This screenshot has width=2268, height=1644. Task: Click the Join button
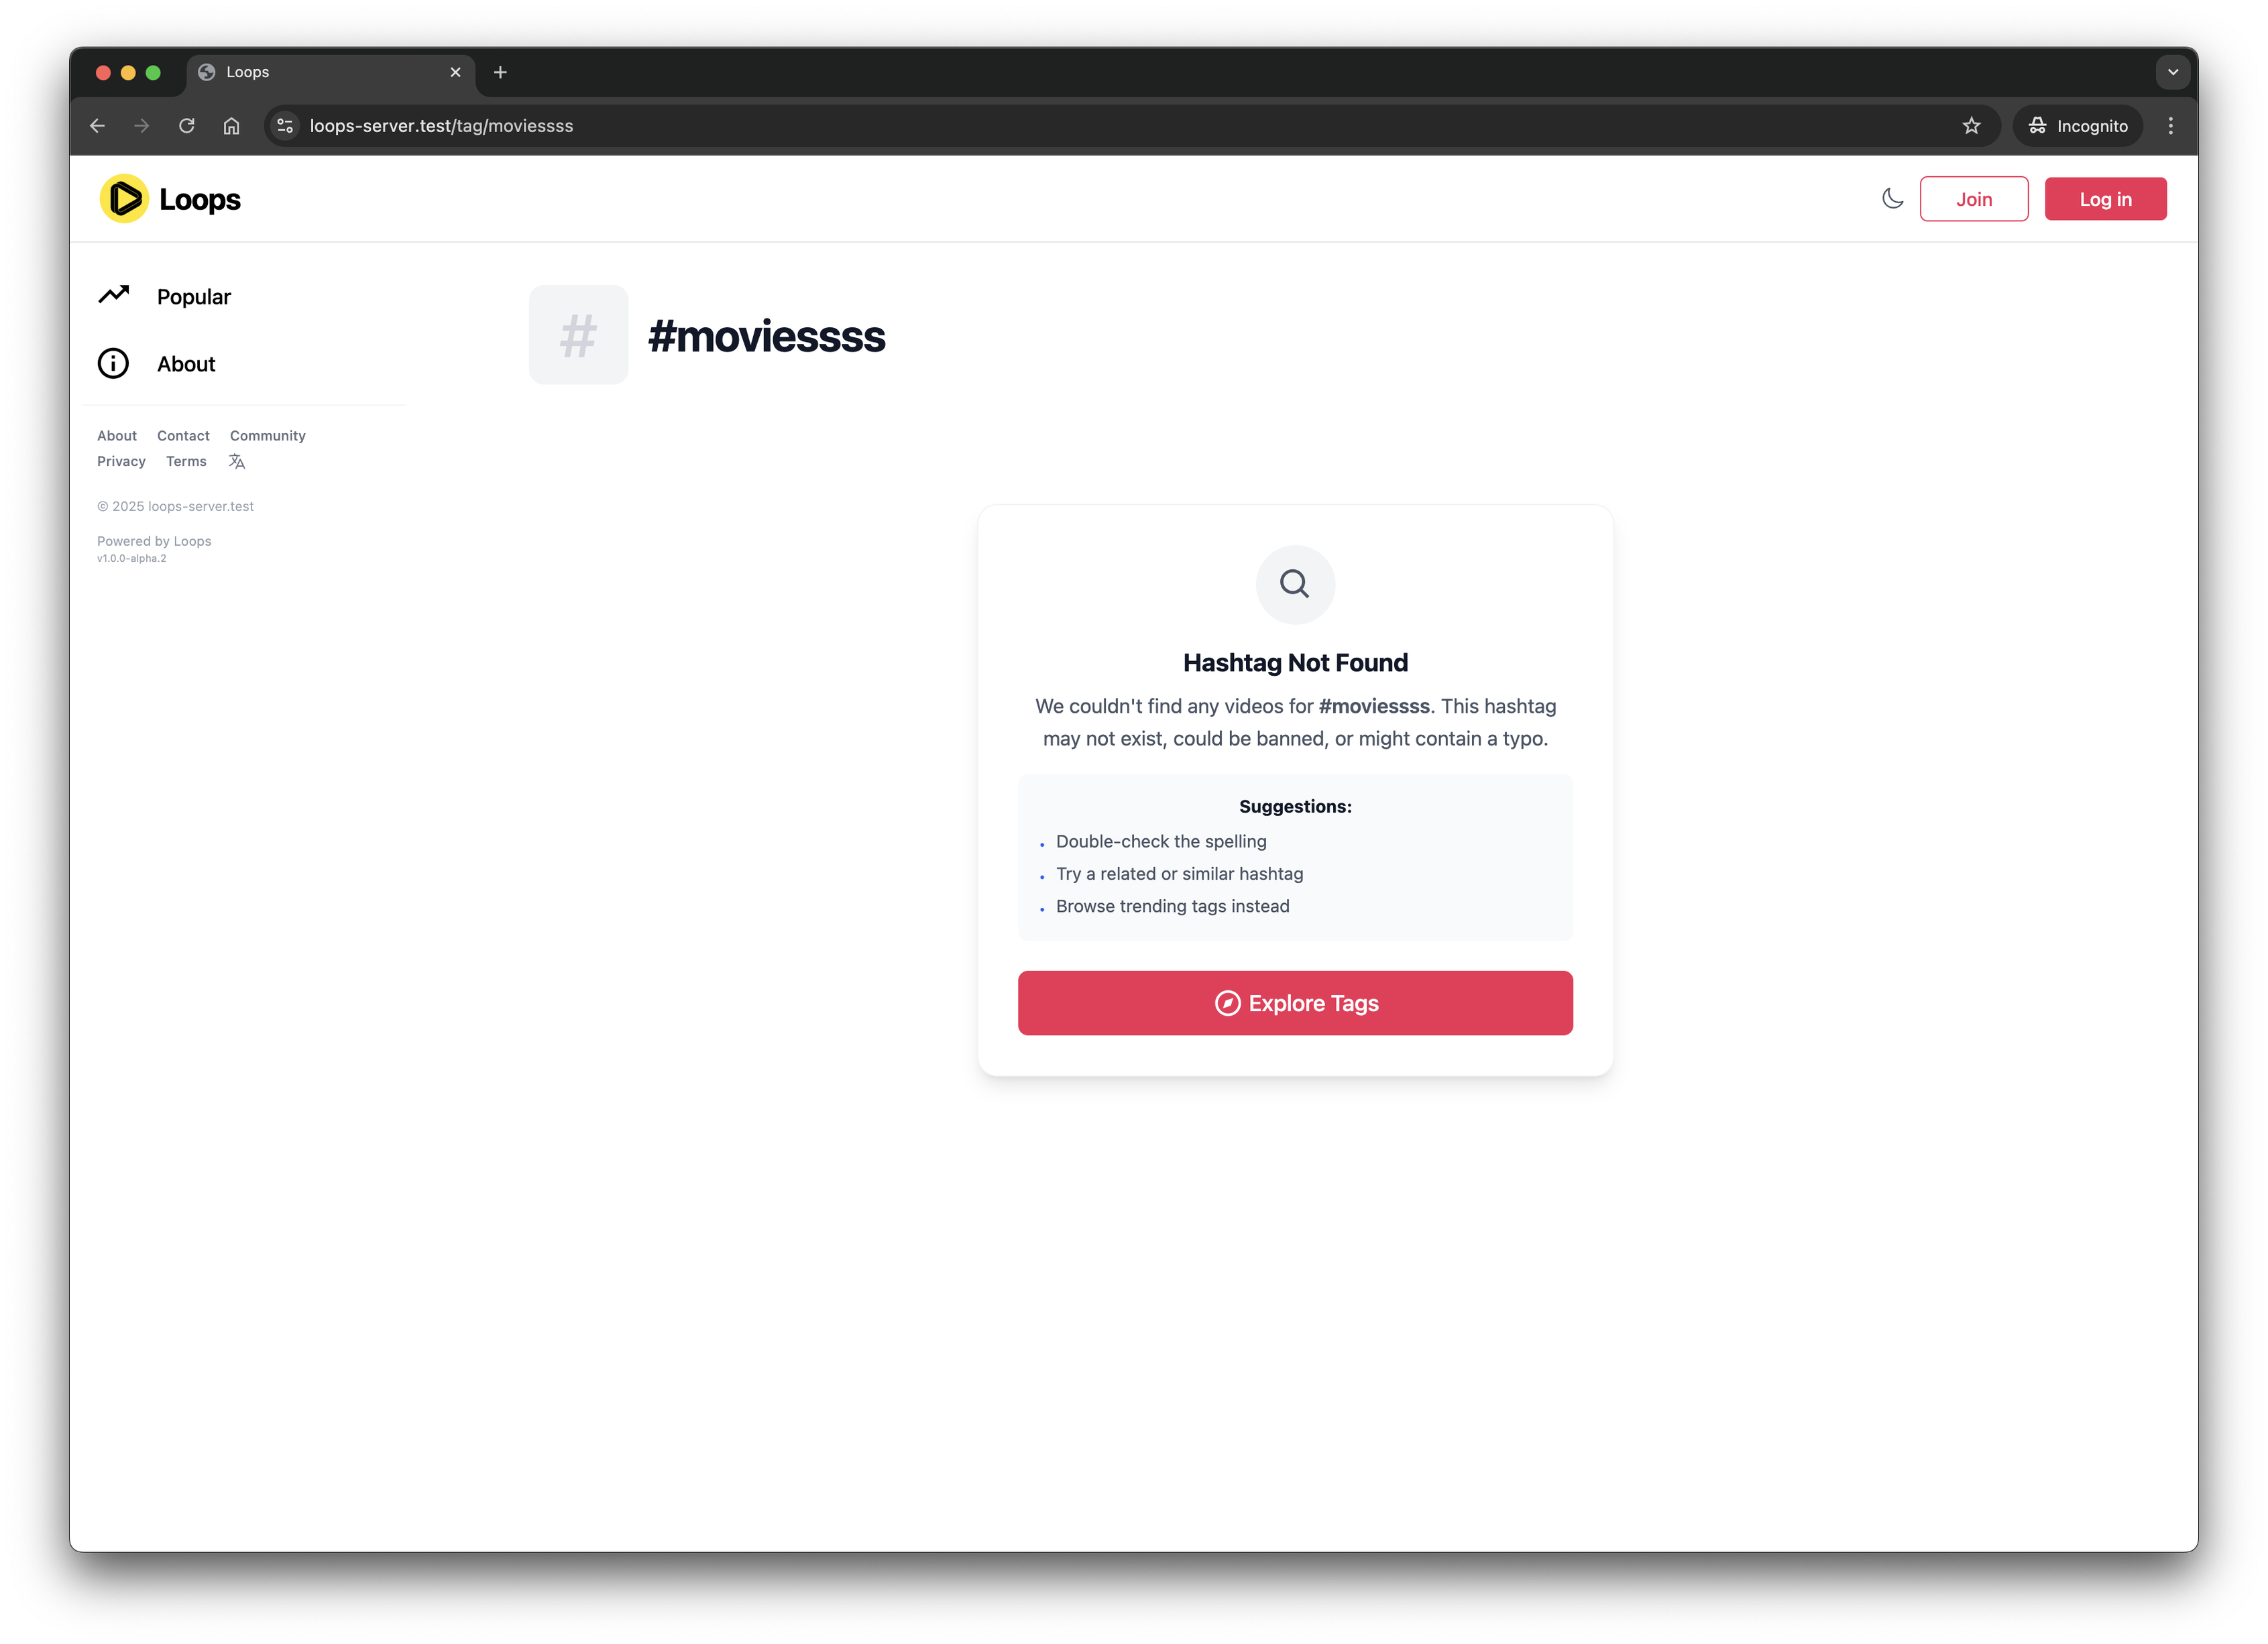(1973, 199)
